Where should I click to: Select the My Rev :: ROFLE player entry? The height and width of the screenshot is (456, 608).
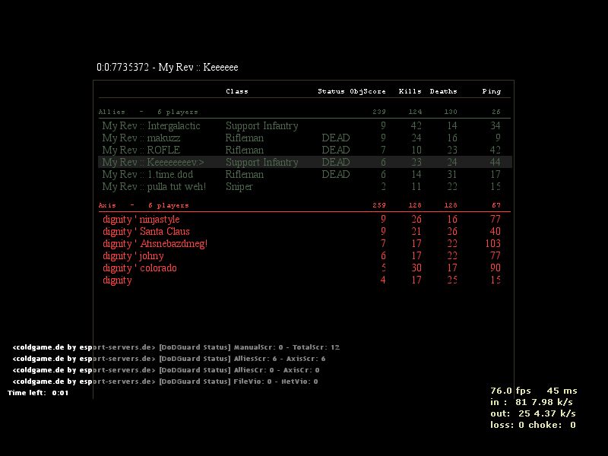[x=141, y=150]
